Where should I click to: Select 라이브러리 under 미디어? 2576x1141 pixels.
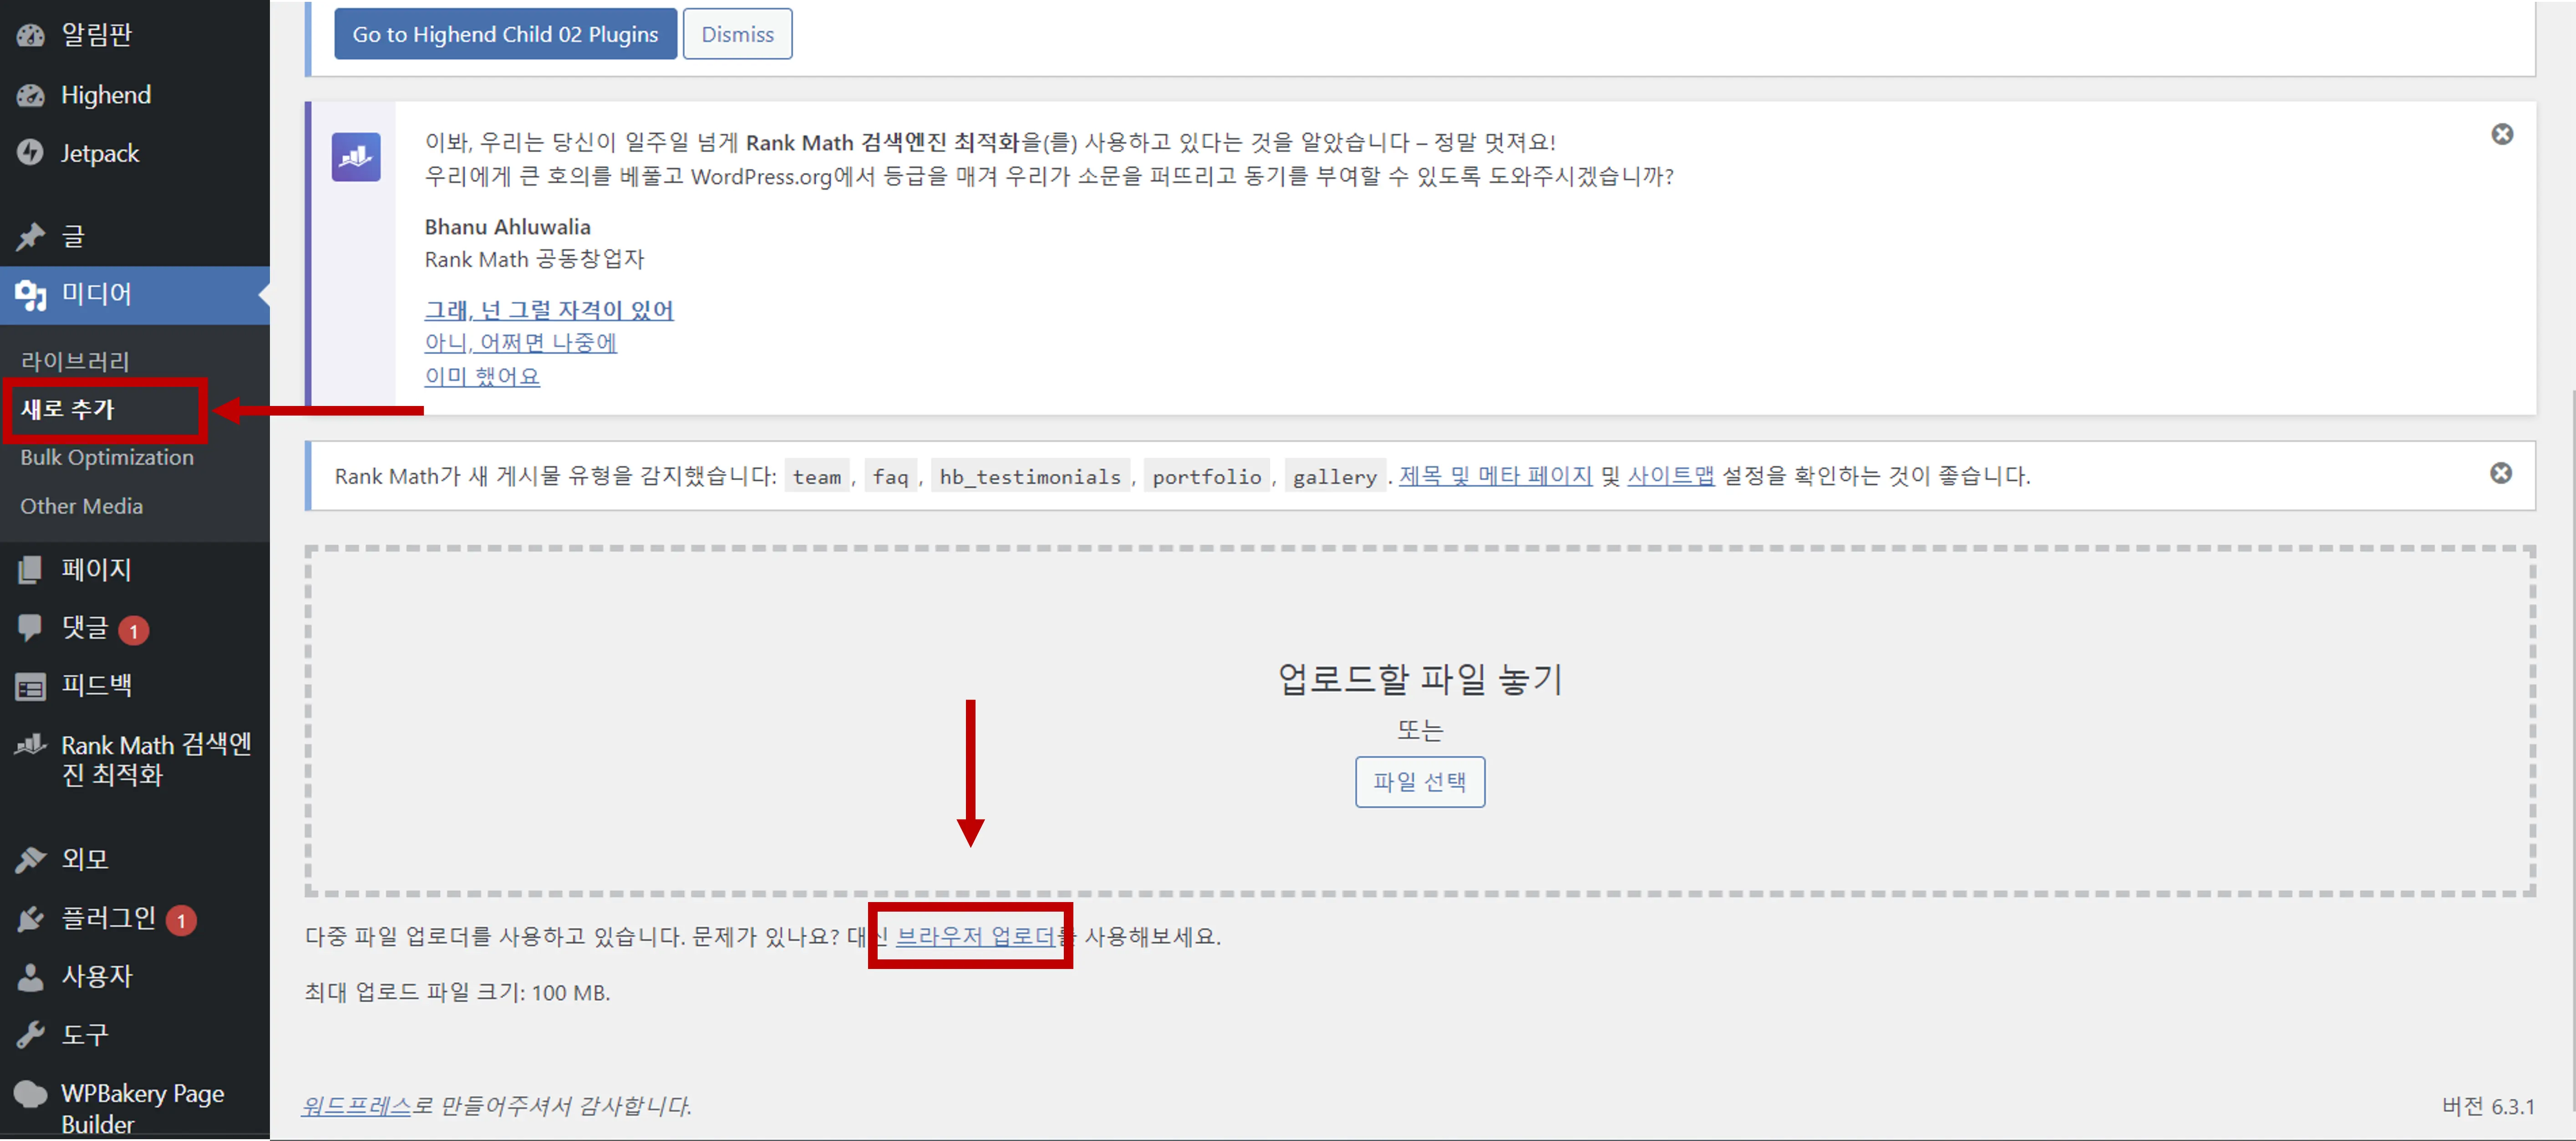tap(75, 361)
